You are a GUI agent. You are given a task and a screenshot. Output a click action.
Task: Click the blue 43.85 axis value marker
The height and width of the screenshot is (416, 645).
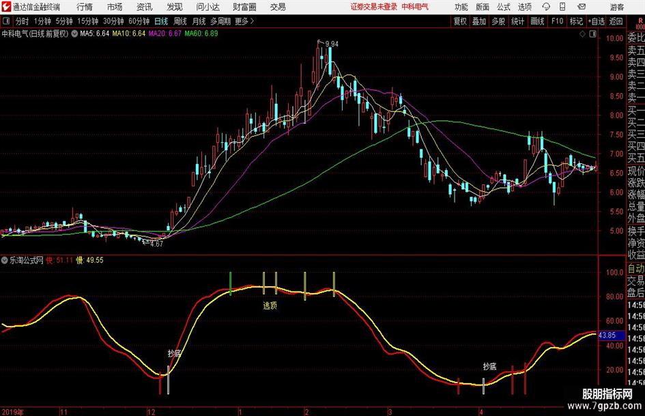(611, 335)
